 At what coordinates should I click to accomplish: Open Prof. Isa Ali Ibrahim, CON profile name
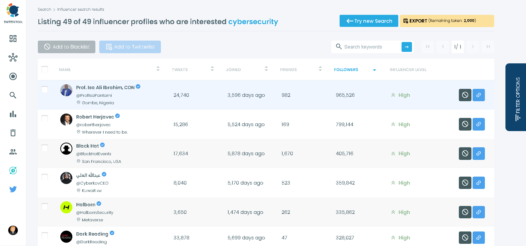pos(105,87)
